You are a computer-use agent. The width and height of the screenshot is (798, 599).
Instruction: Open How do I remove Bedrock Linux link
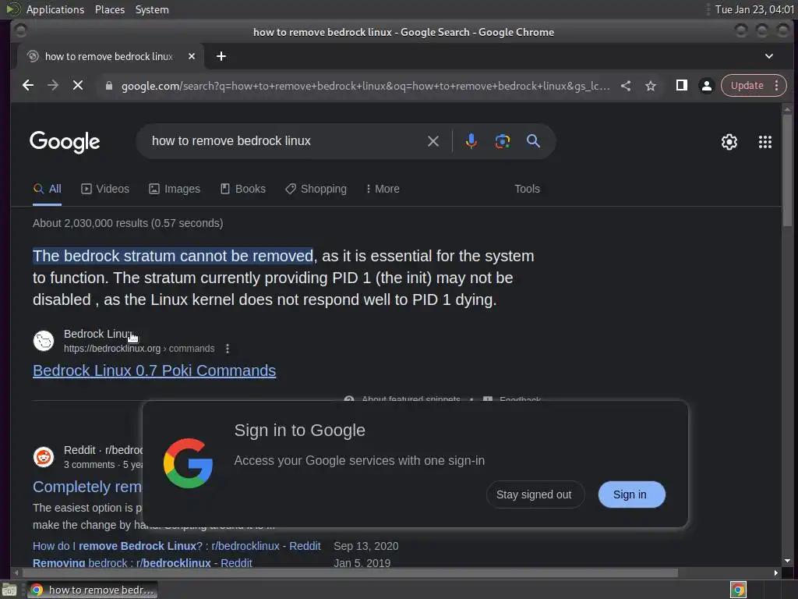coord(177,546)
